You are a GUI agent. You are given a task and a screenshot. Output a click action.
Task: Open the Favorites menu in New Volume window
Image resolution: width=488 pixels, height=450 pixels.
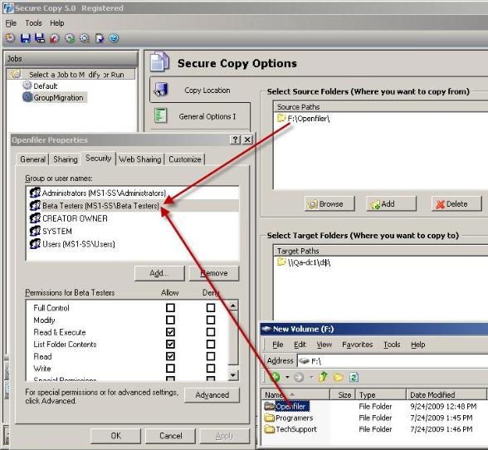(x=357, y=345)
